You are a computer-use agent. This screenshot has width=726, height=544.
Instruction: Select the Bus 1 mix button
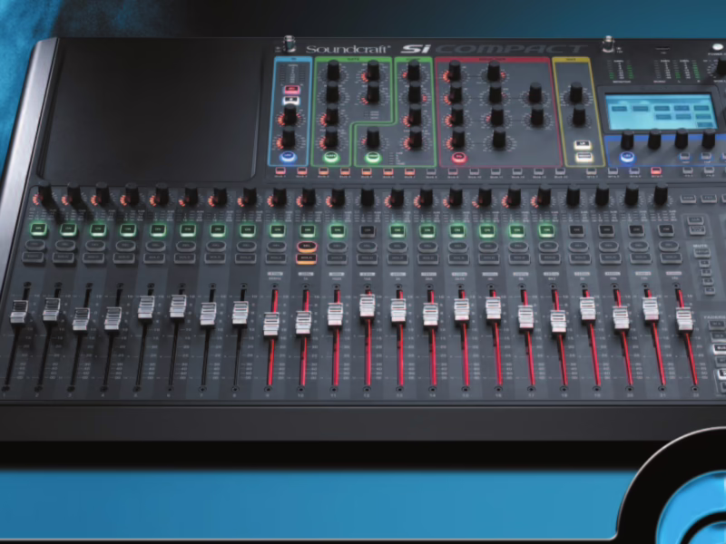pyautogui.click(x=280, y=171)
